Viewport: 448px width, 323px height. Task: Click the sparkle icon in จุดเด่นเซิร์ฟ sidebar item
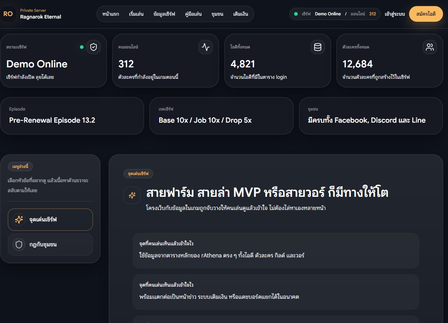[x=19, y=220]
